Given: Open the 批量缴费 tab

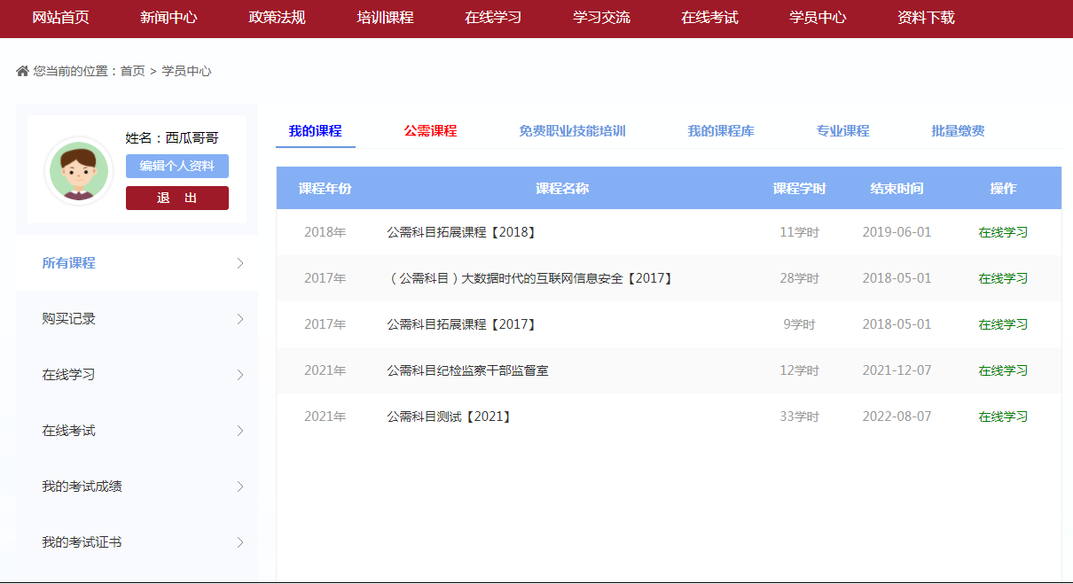Looking at the screenshot, I should click(958, 131).
